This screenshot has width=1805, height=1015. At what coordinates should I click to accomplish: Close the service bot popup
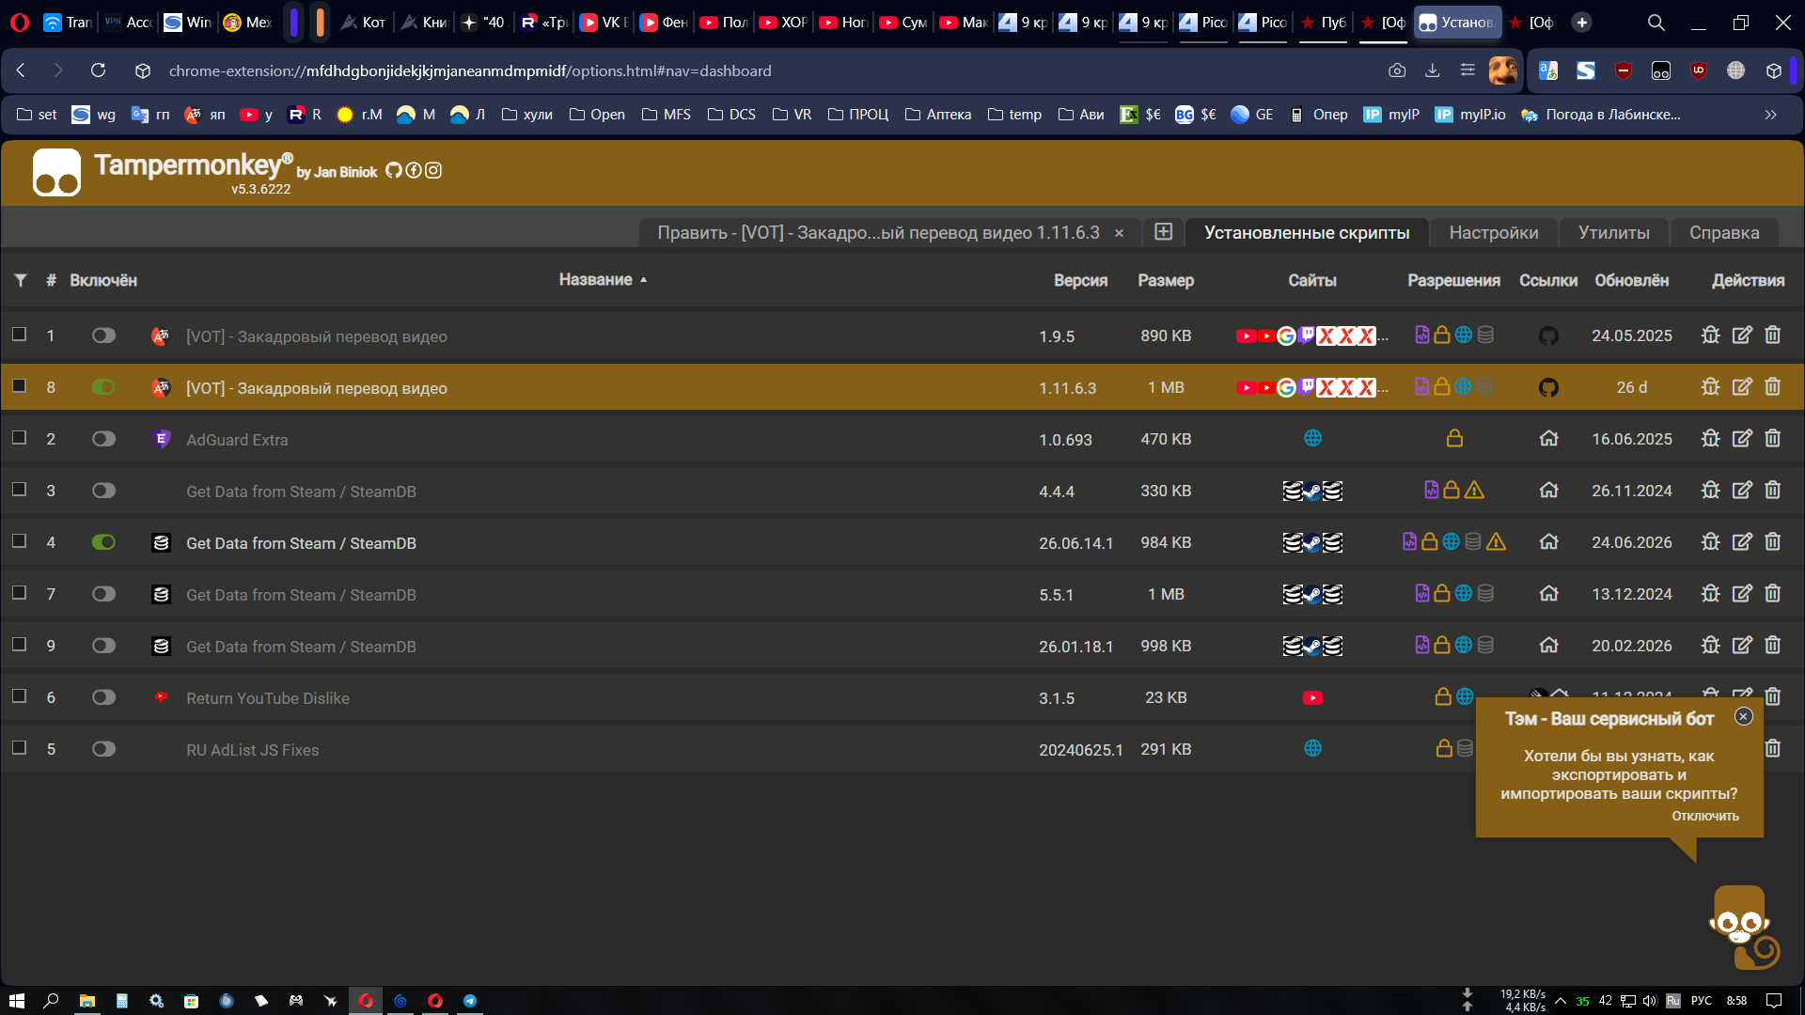coord(1744,716)
